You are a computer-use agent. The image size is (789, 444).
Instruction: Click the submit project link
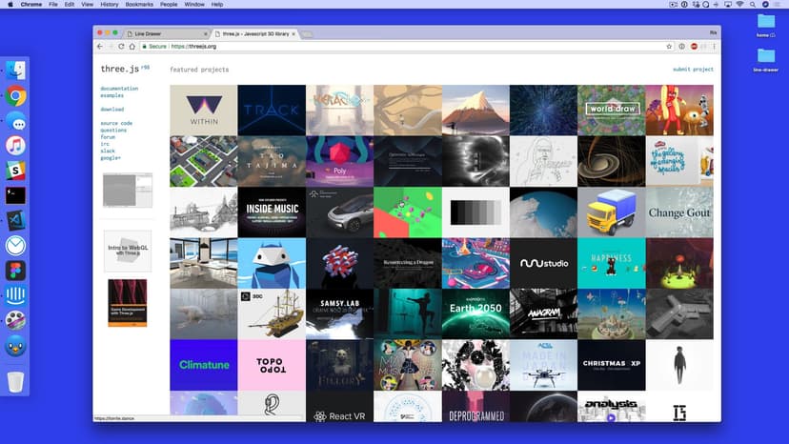click(x=693, y=70)
